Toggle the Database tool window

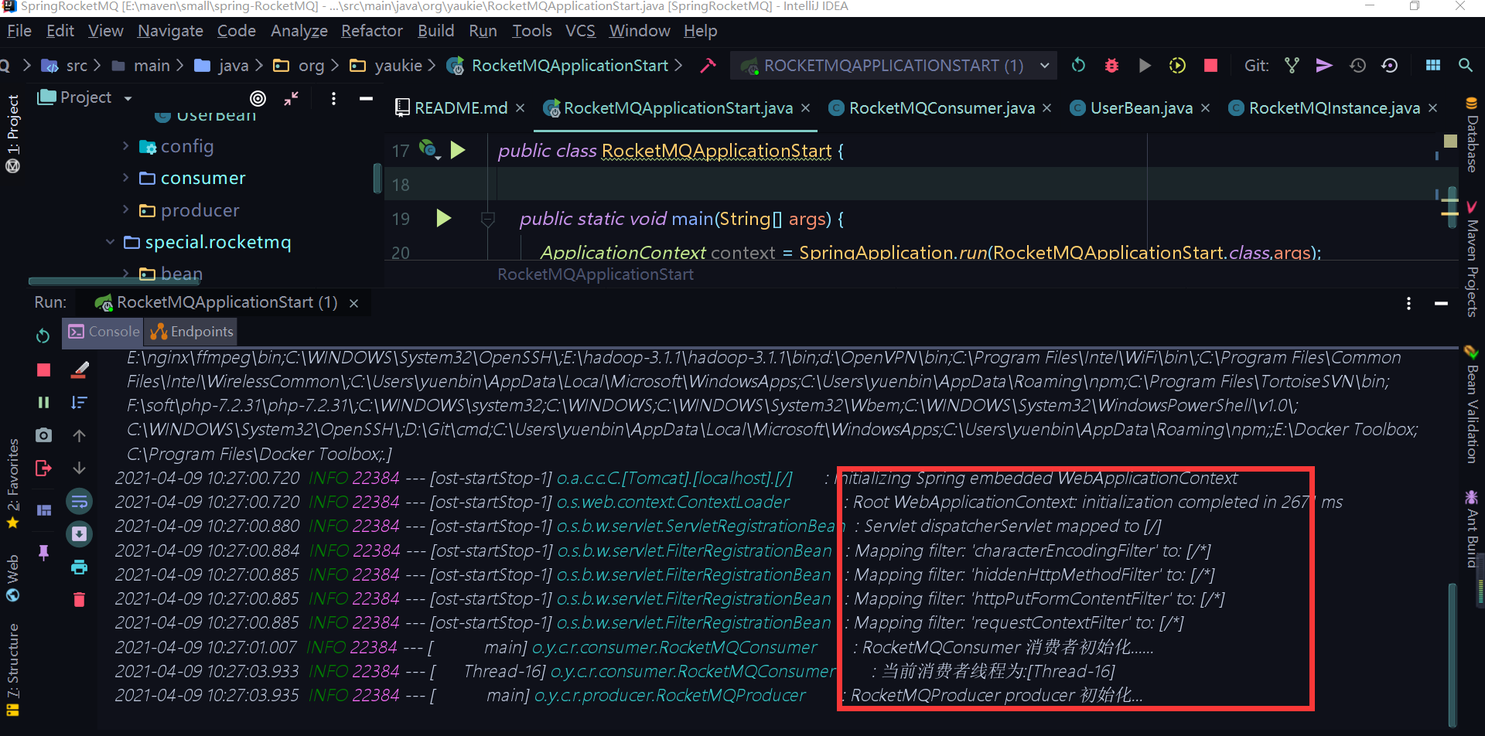1472,135
